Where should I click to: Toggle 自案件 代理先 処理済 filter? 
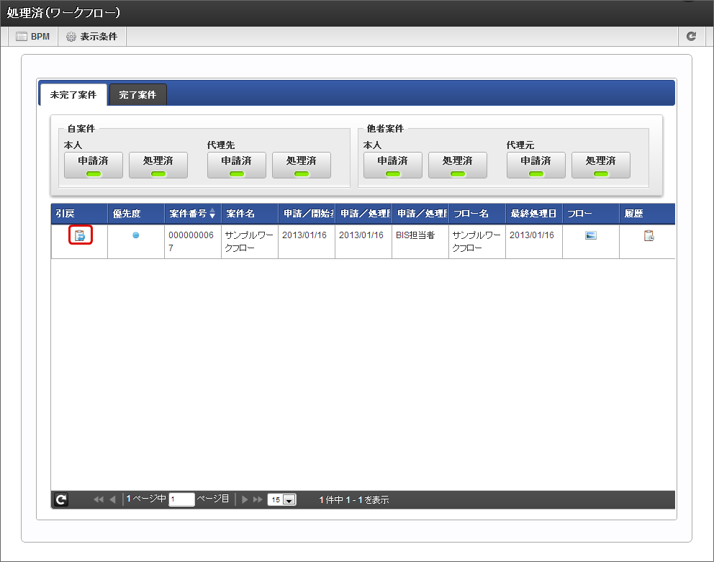301,165
